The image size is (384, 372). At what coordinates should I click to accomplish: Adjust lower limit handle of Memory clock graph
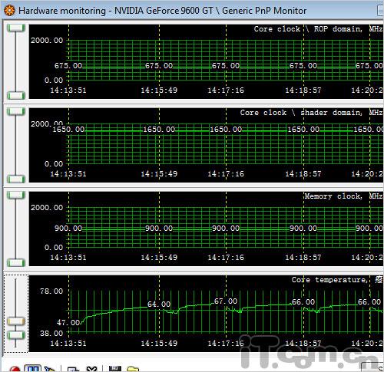point(16,262)
